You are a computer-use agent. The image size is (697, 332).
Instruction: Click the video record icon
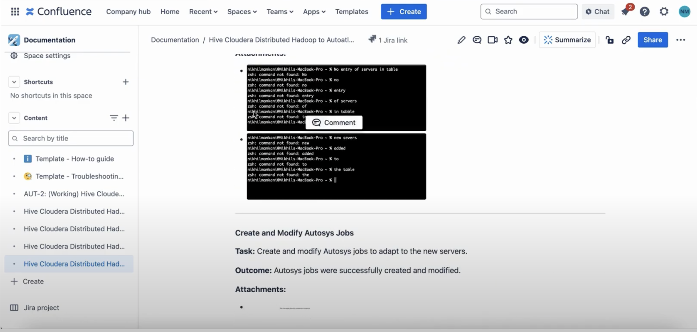pos(492,40)
